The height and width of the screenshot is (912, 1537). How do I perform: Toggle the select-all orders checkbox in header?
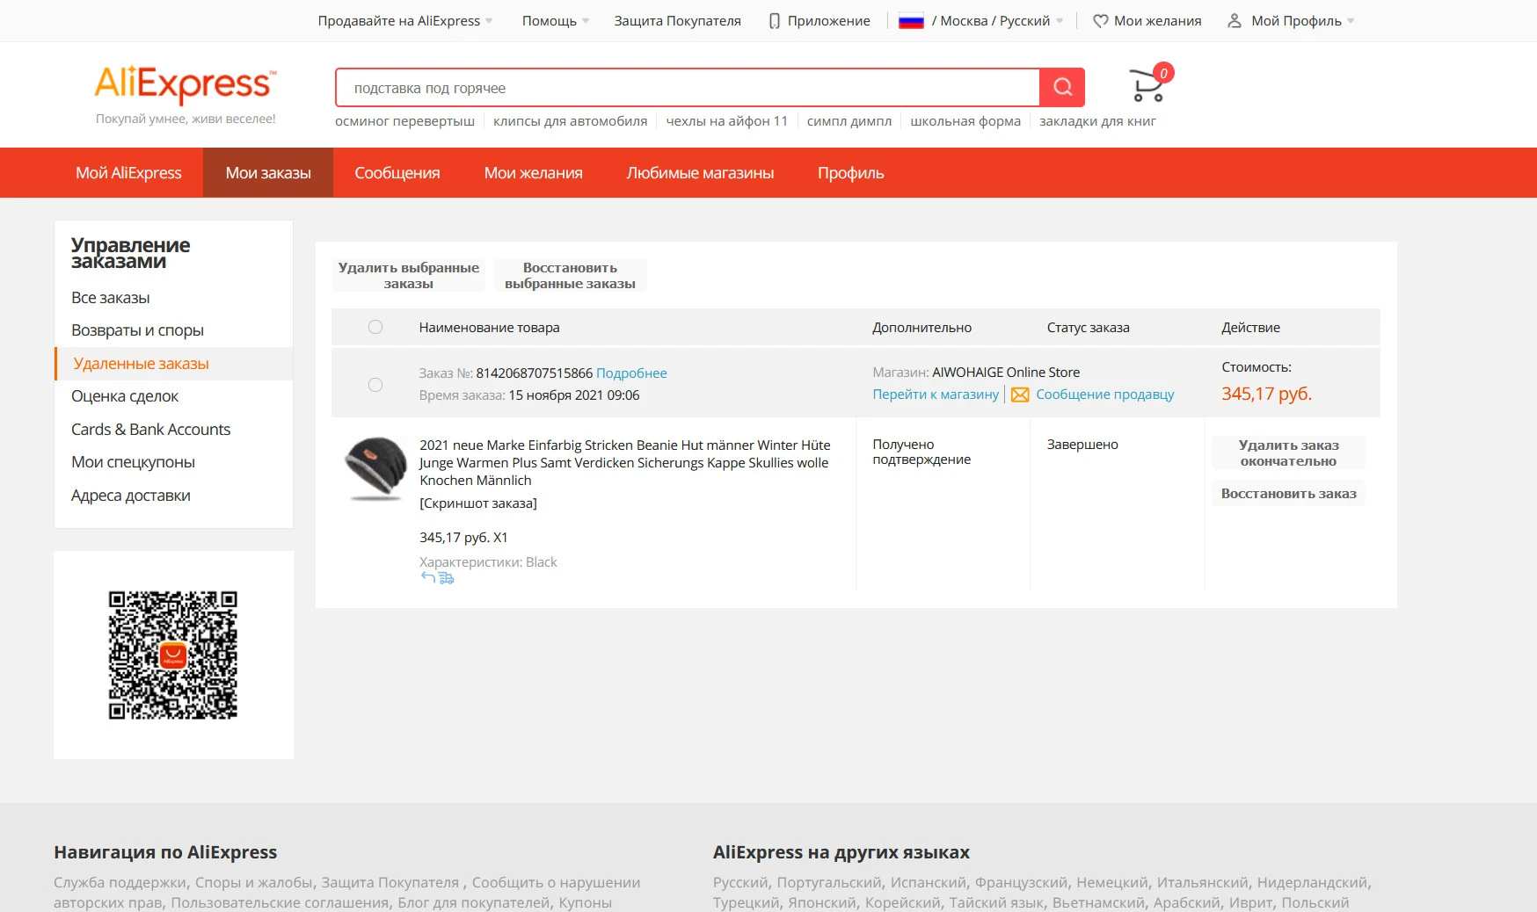(375, 327)
